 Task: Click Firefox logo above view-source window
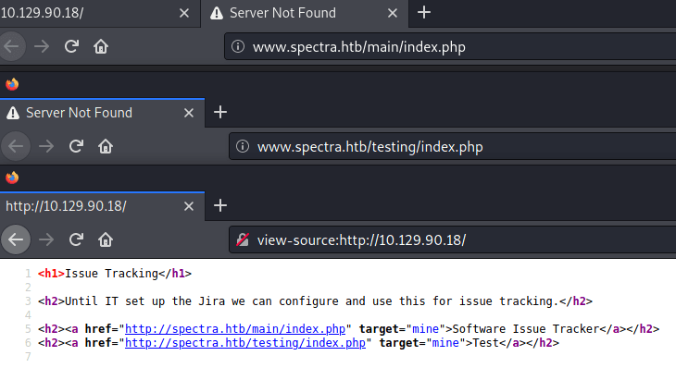(12, 178)
